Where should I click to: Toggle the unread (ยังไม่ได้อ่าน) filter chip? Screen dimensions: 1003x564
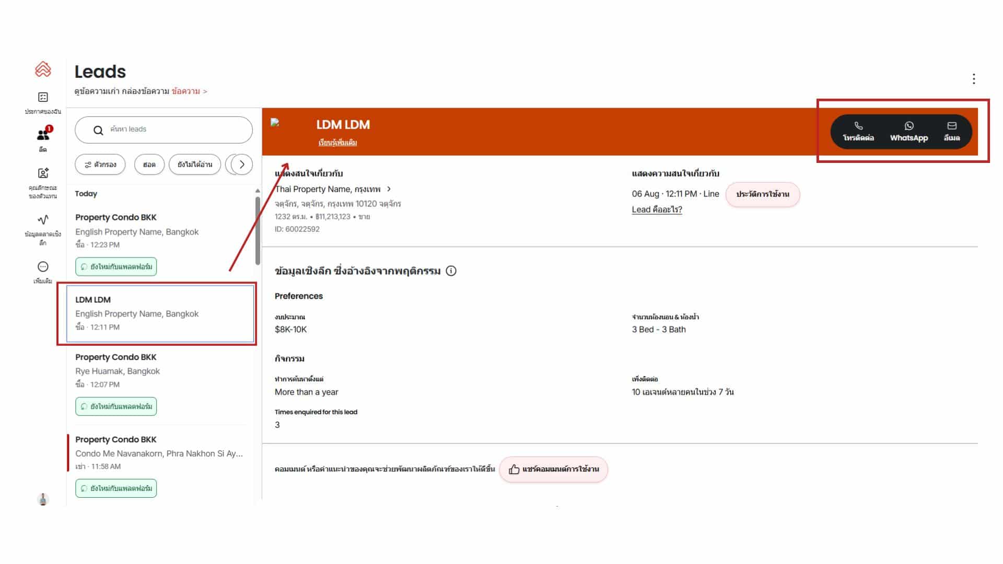coord(194,164)
